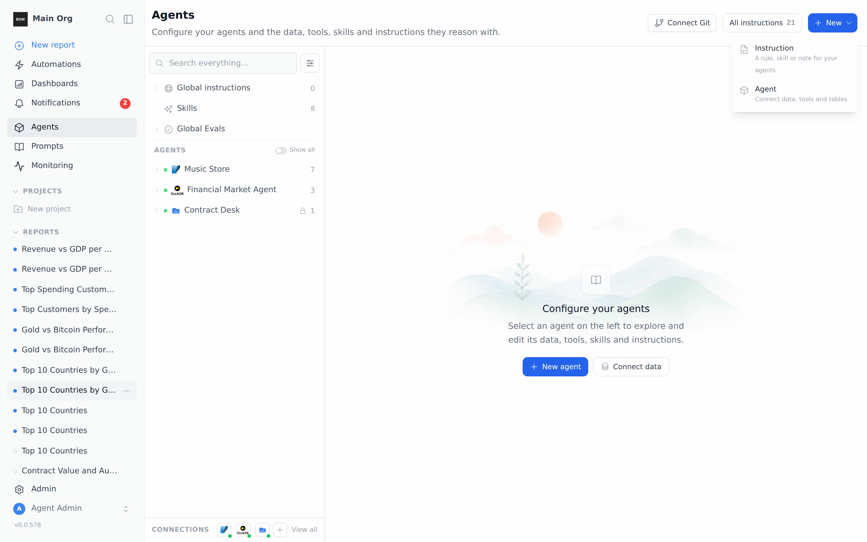867x542 pixels.
Task: Collapse the Reports section
Action: 16,232
